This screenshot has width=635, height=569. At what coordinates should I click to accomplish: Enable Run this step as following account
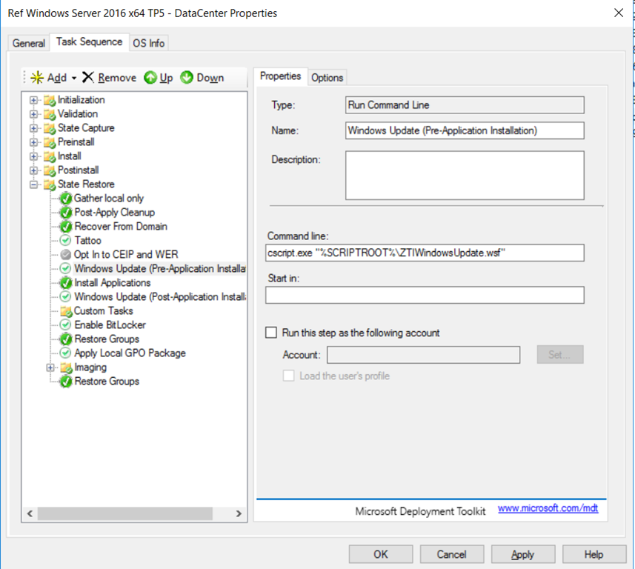pyautogui.click(x=271, y=333)
